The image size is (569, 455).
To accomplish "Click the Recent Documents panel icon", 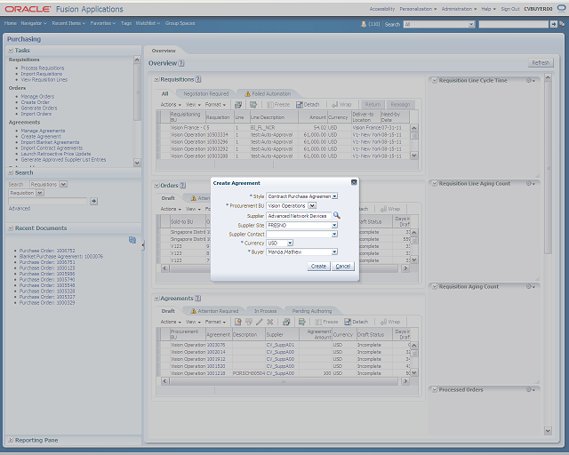I will pyautogui.click(x=132, y=240).
